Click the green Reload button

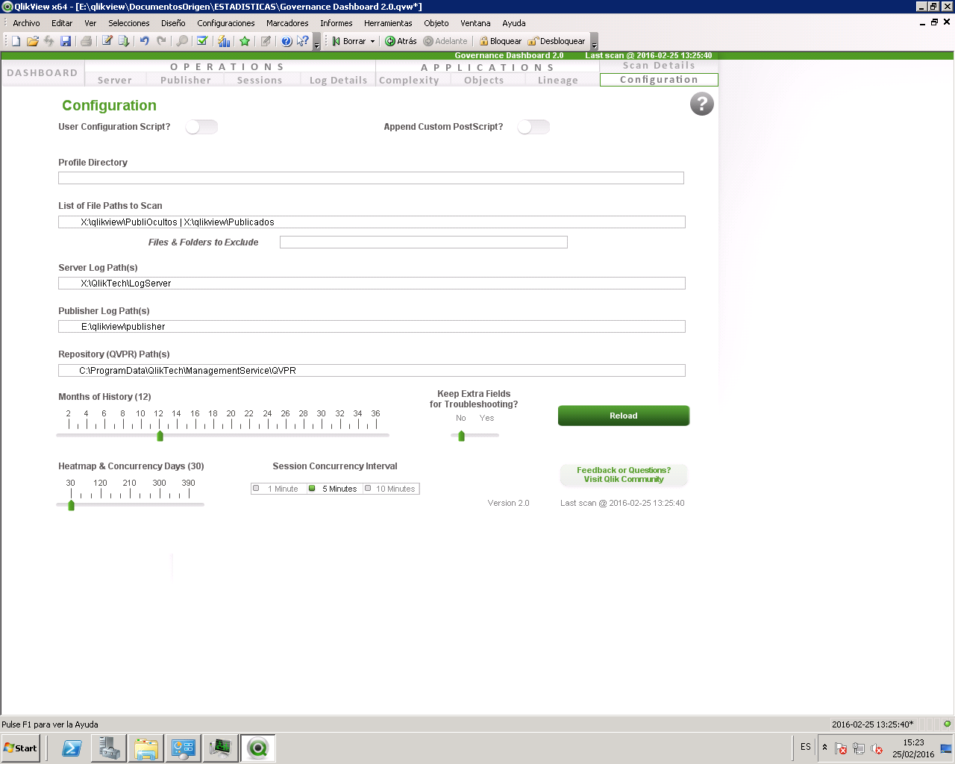pos(624,416)
